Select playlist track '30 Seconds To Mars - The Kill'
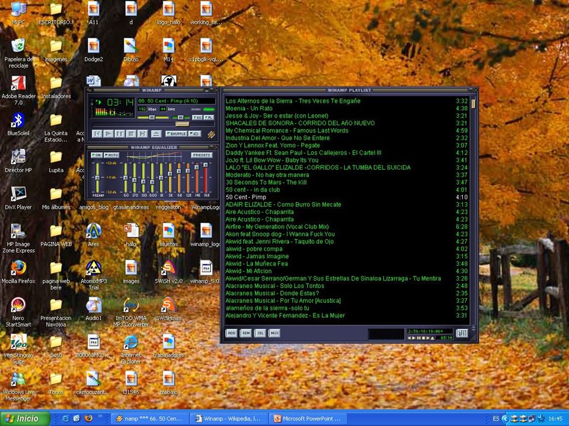 (347, 182)
